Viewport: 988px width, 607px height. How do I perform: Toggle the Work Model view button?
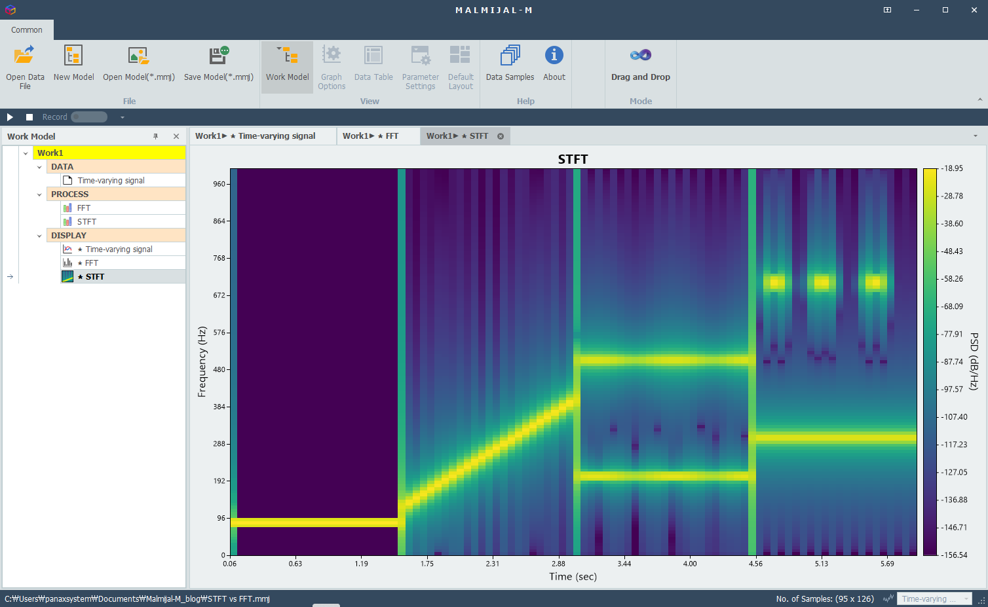pyautogui.click(x=287, y=67)
